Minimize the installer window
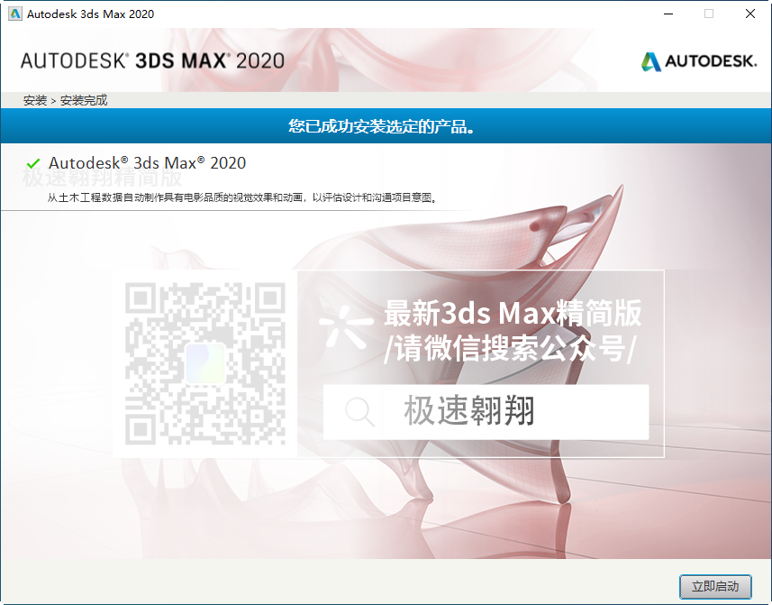This screenshot has height=605, width=772. [668, 14]
